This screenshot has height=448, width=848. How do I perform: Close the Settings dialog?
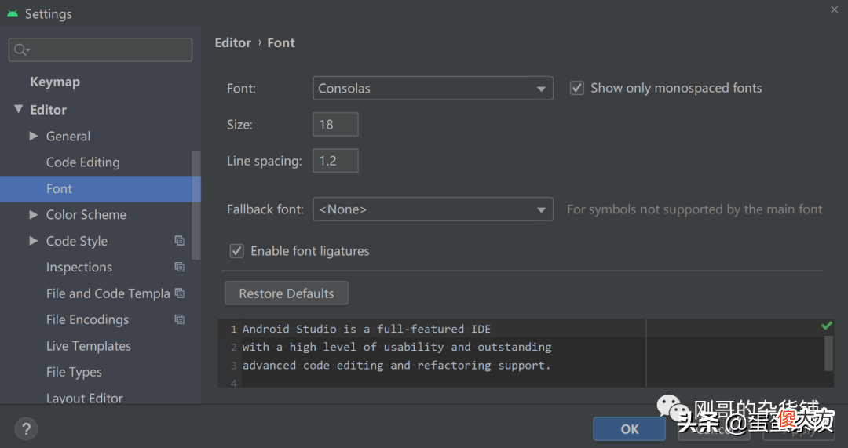tap(835, 9)
